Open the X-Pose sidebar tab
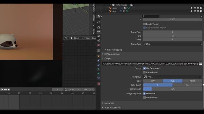The width and height of the screenshot is (204, 114). (x=94, y=18)
